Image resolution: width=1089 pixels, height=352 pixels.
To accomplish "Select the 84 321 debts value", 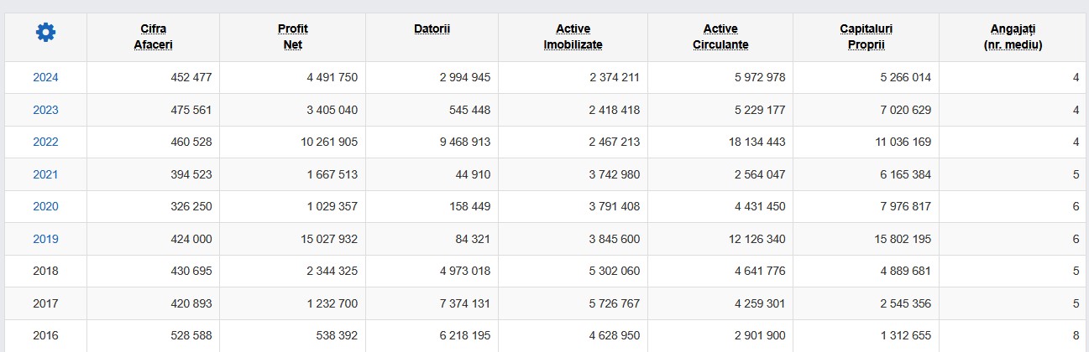I will [474, 239].
